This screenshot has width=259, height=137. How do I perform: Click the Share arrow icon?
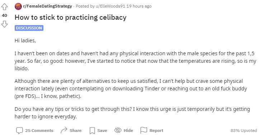click(64, 130)
